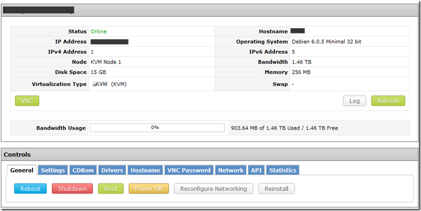Click the IPv6 Address count 5
The width and height of the screenshot is (421, 211).
293,52
